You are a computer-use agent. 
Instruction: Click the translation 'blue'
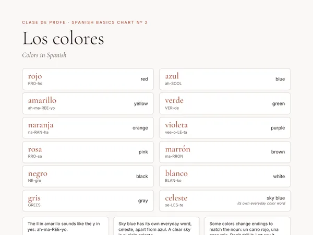coord(280,79)
